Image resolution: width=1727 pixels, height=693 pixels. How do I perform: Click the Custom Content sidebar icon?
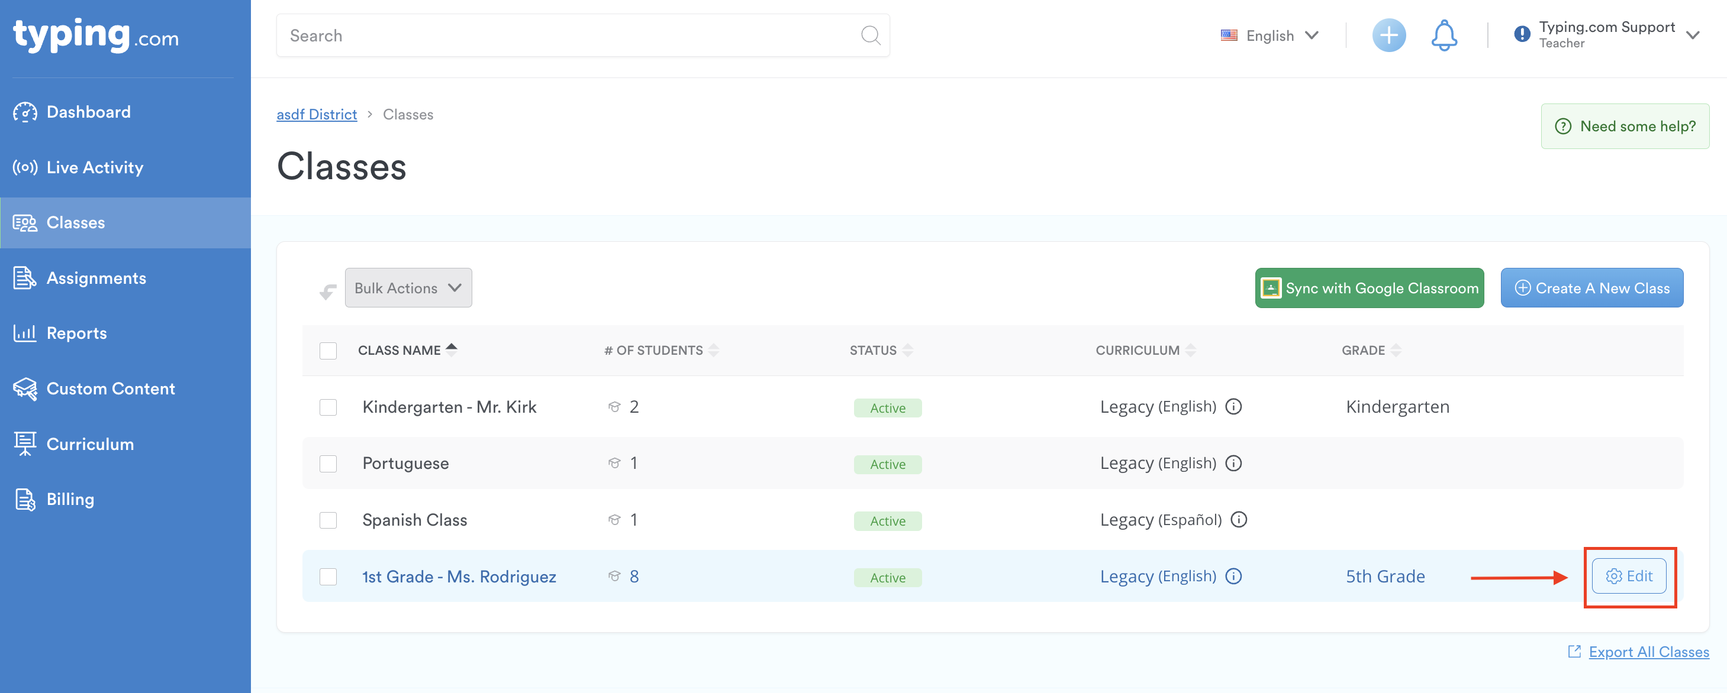click(x=25, y=389)
